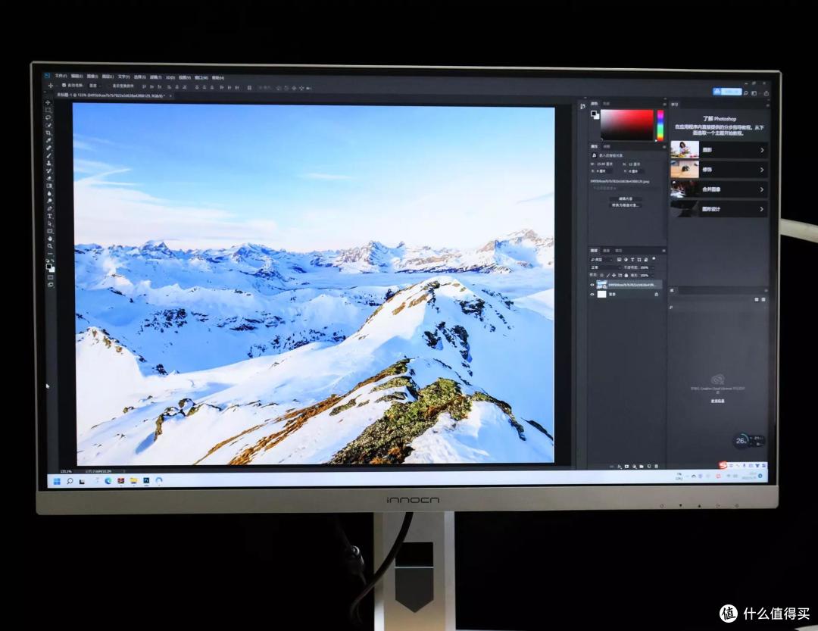Open the File (文件) menu
The height and width of the screenshot is (631, 818).
point(61,77)
